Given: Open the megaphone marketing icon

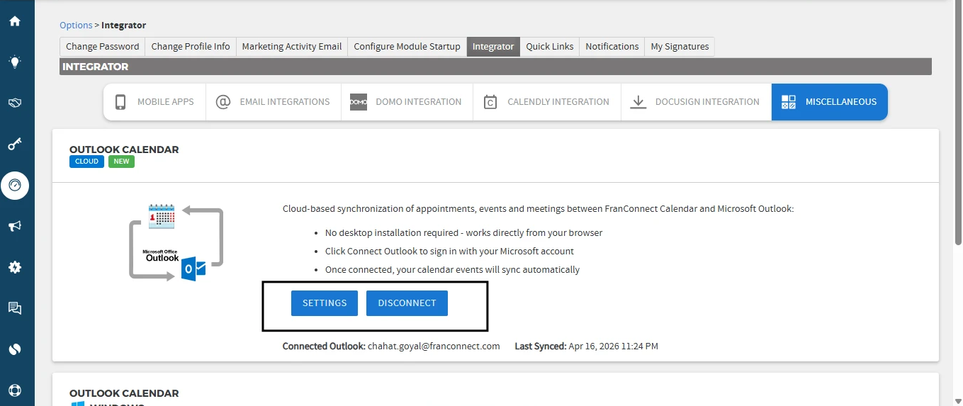Looking at the screenshot, I should 15,227.
